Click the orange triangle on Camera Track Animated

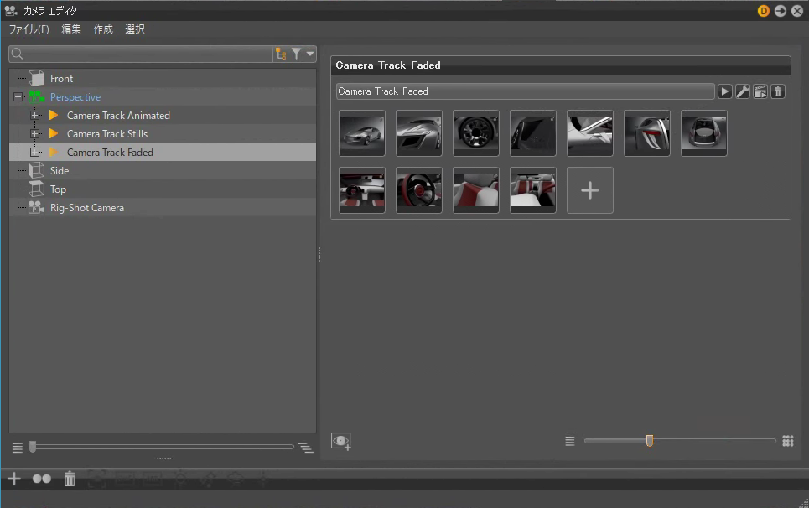point(53,115)
